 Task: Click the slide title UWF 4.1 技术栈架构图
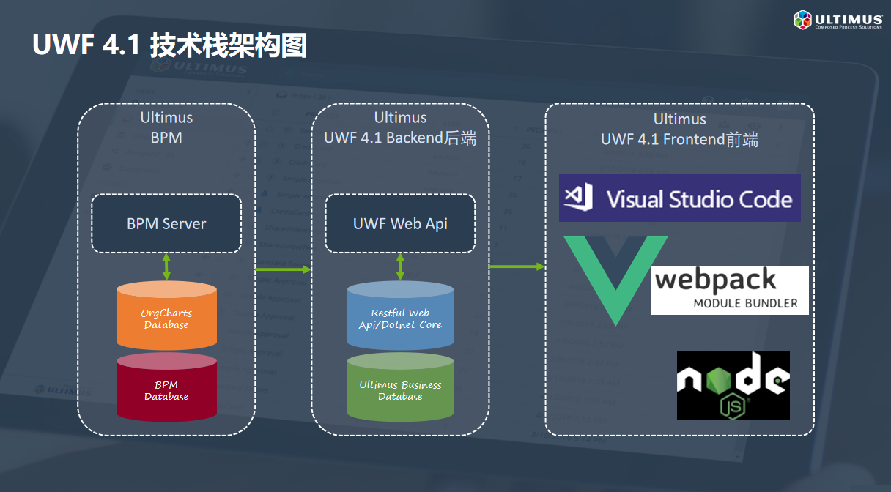169,45
